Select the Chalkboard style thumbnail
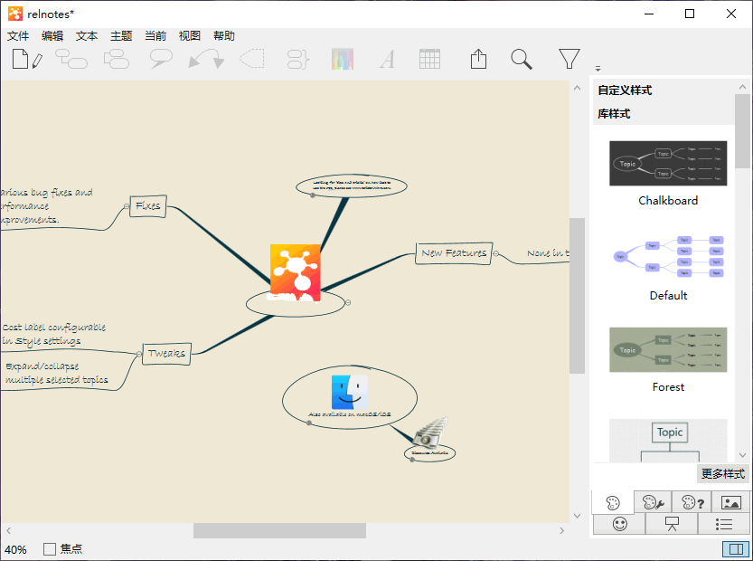Viewport: 753px width, 561px height. tap(668, 164)
